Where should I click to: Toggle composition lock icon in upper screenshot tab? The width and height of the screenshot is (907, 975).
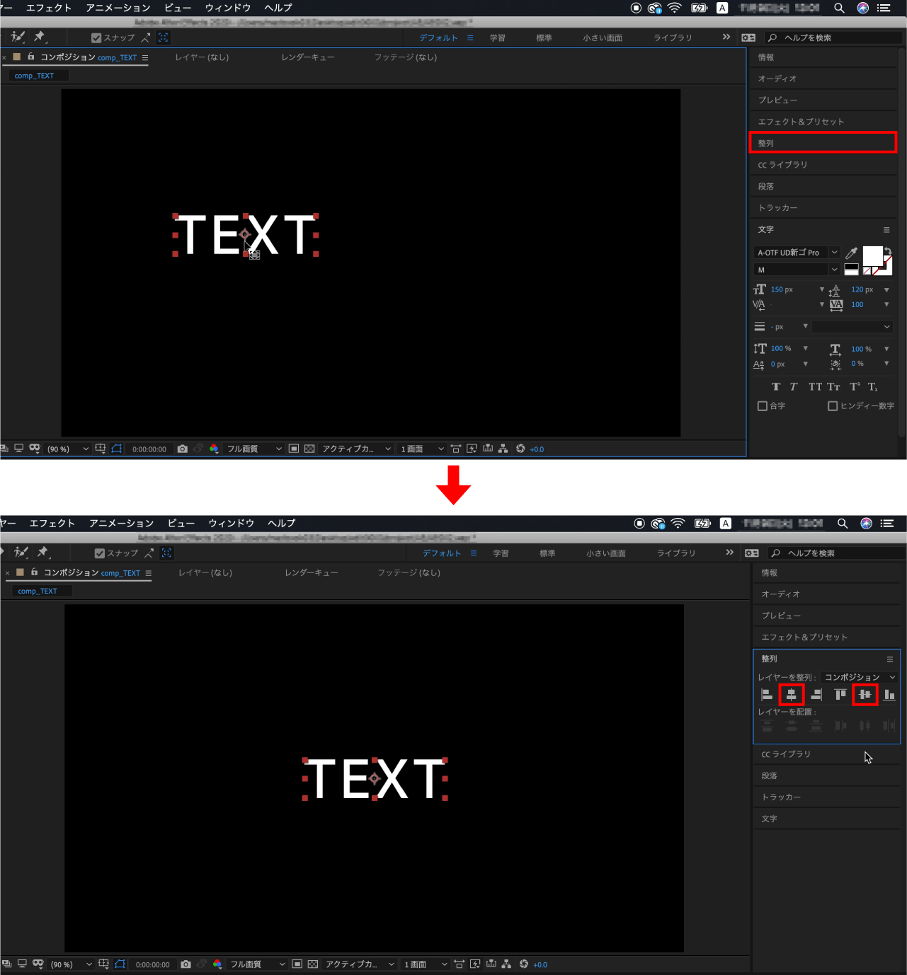point(31,57)
